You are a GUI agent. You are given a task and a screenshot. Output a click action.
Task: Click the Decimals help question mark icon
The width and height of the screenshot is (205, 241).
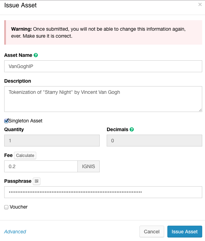click(x=132, y=129)
